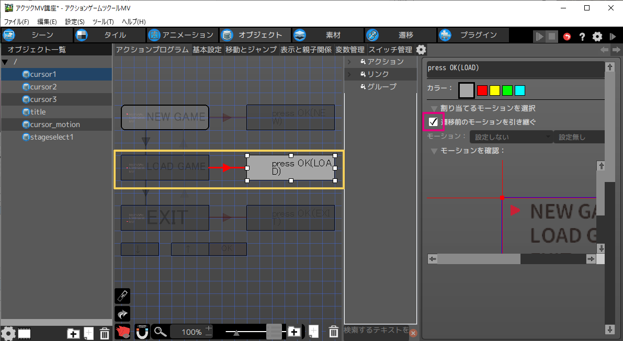Select the yellow color swatch
The image size is (623, 341).
(x=494, y=90)
